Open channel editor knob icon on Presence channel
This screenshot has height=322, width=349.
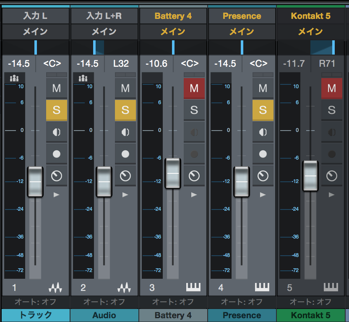click(263, 176)
